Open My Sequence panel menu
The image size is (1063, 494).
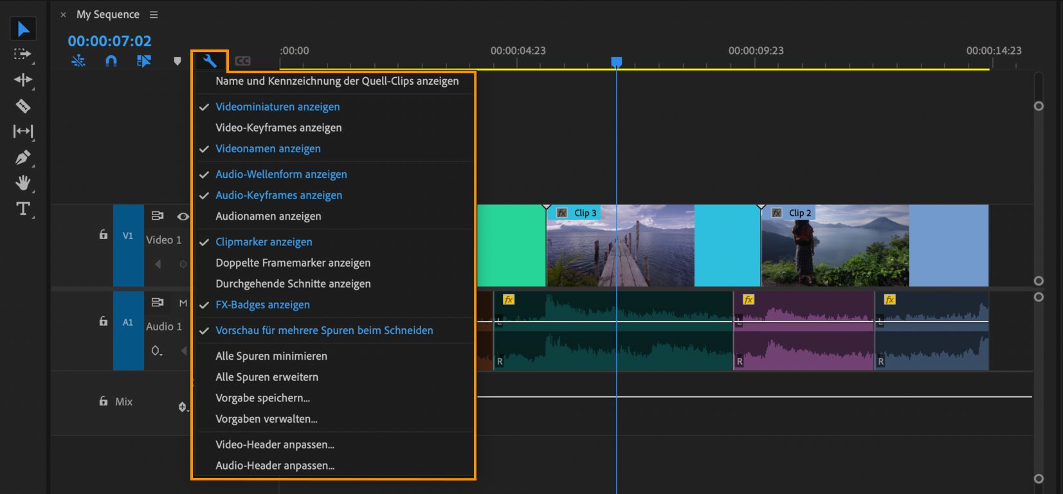[154, 15]
